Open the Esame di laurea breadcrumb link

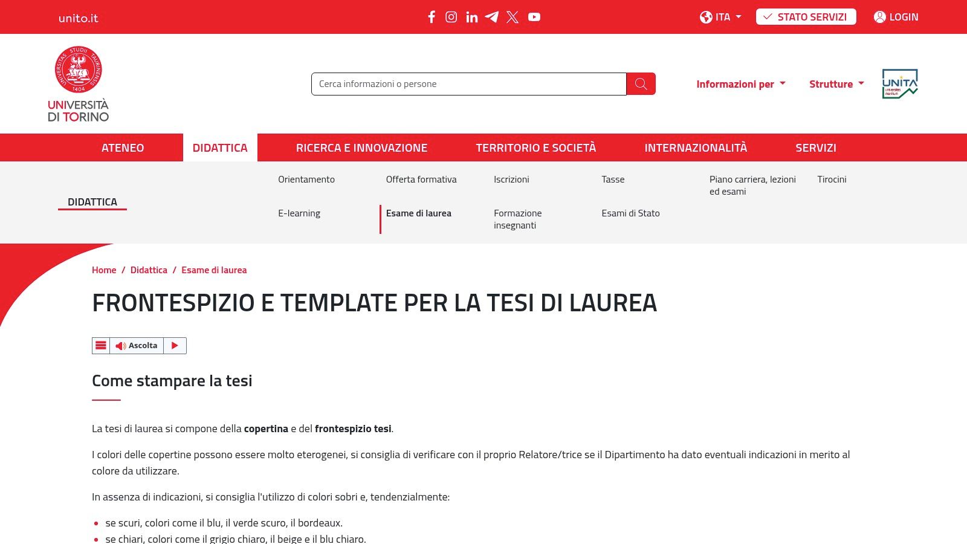coord(214,270)
